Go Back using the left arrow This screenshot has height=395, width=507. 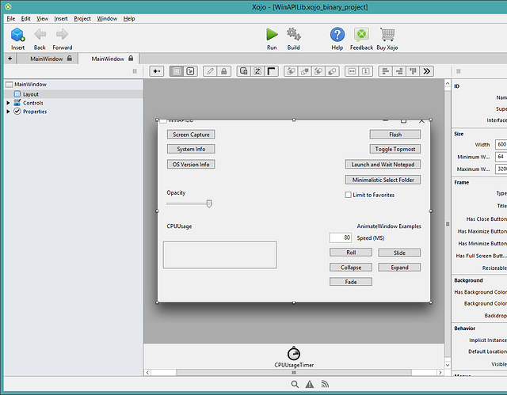click(x=40, y=34)
